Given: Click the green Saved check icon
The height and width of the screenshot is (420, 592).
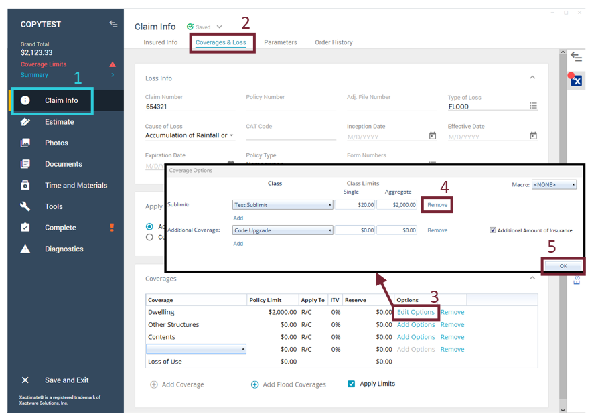Looking at the screenshot, I should [190, 27].
